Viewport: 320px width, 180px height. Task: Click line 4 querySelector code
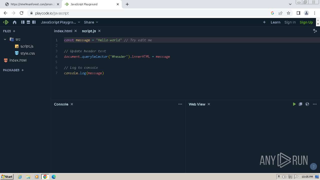pyautogui.click(x=117, y=56)
